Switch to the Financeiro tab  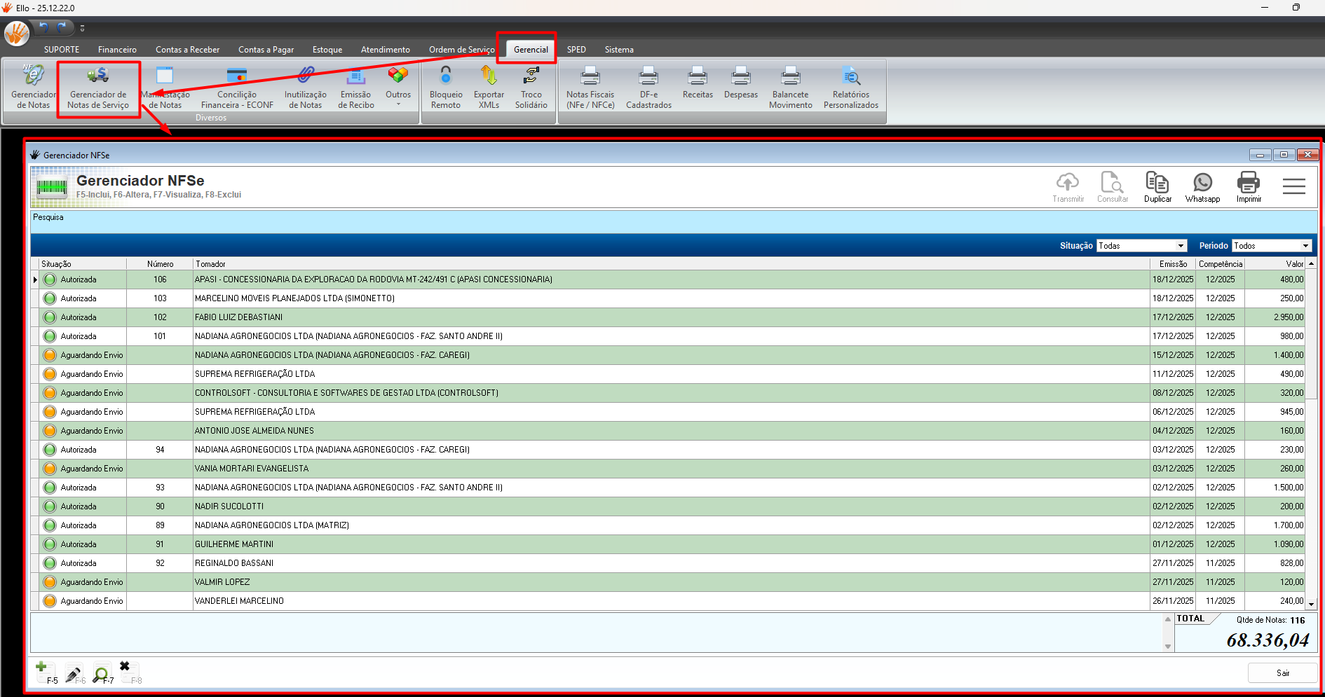[x=117, y=50]
